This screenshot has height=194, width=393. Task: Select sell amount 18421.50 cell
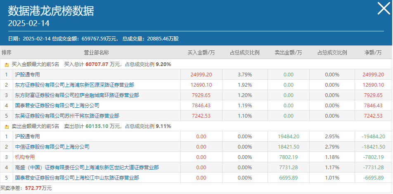[289, 147]
